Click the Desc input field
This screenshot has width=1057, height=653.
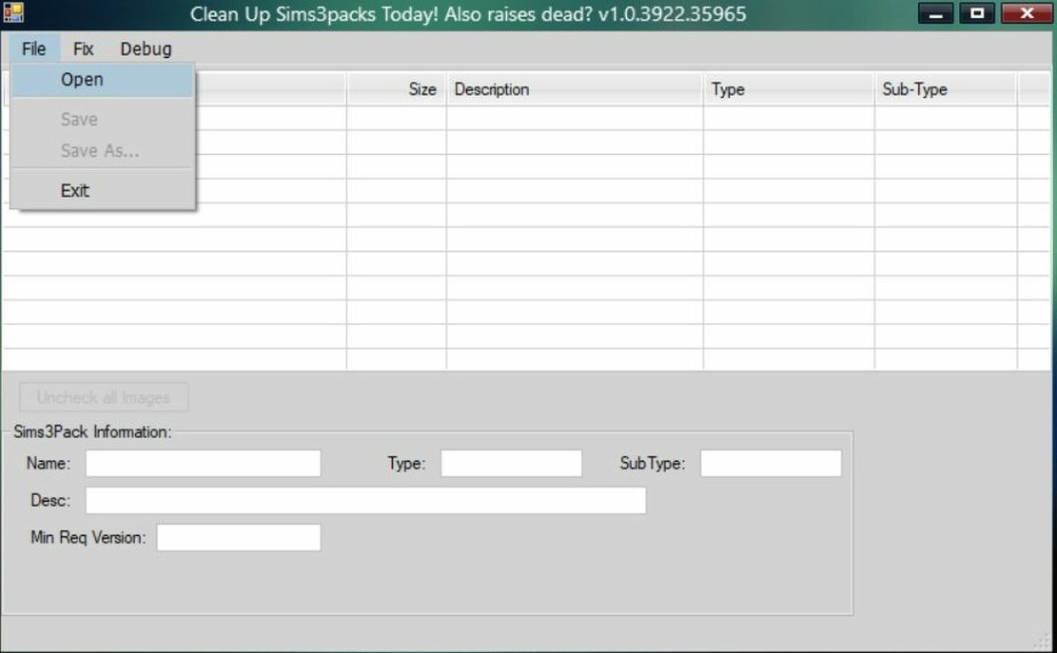[x=365, y=500]
